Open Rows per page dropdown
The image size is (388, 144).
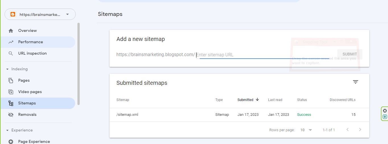[x=306, y=130]
